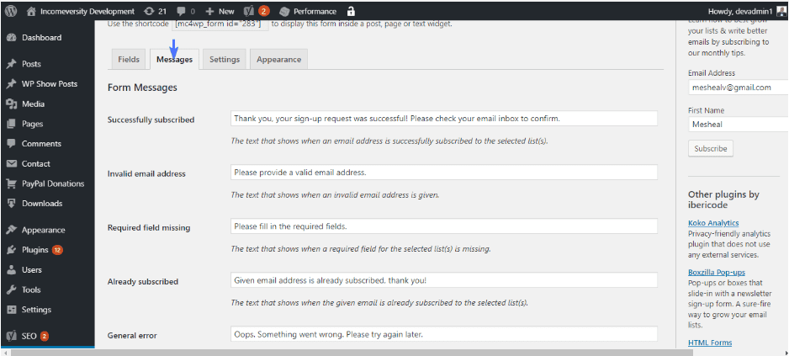Click the Plugins plug icon
This screenshot has height=356, width=789.
pyautogui.click(x=12, y=250)
